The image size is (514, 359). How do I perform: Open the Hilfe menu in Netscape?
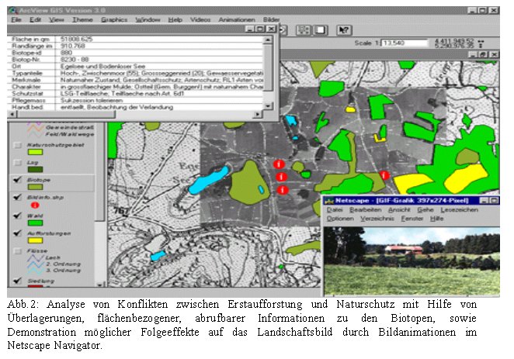tap(436, 219)
